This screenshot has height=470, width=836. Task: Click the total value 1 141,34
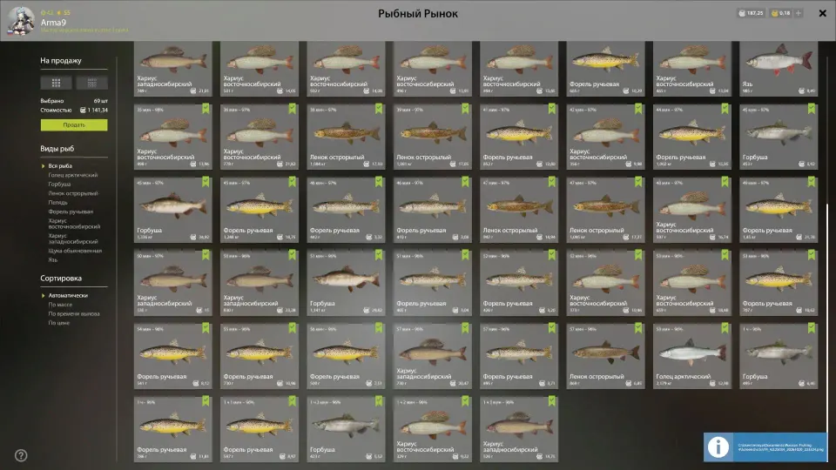(94, 110)
